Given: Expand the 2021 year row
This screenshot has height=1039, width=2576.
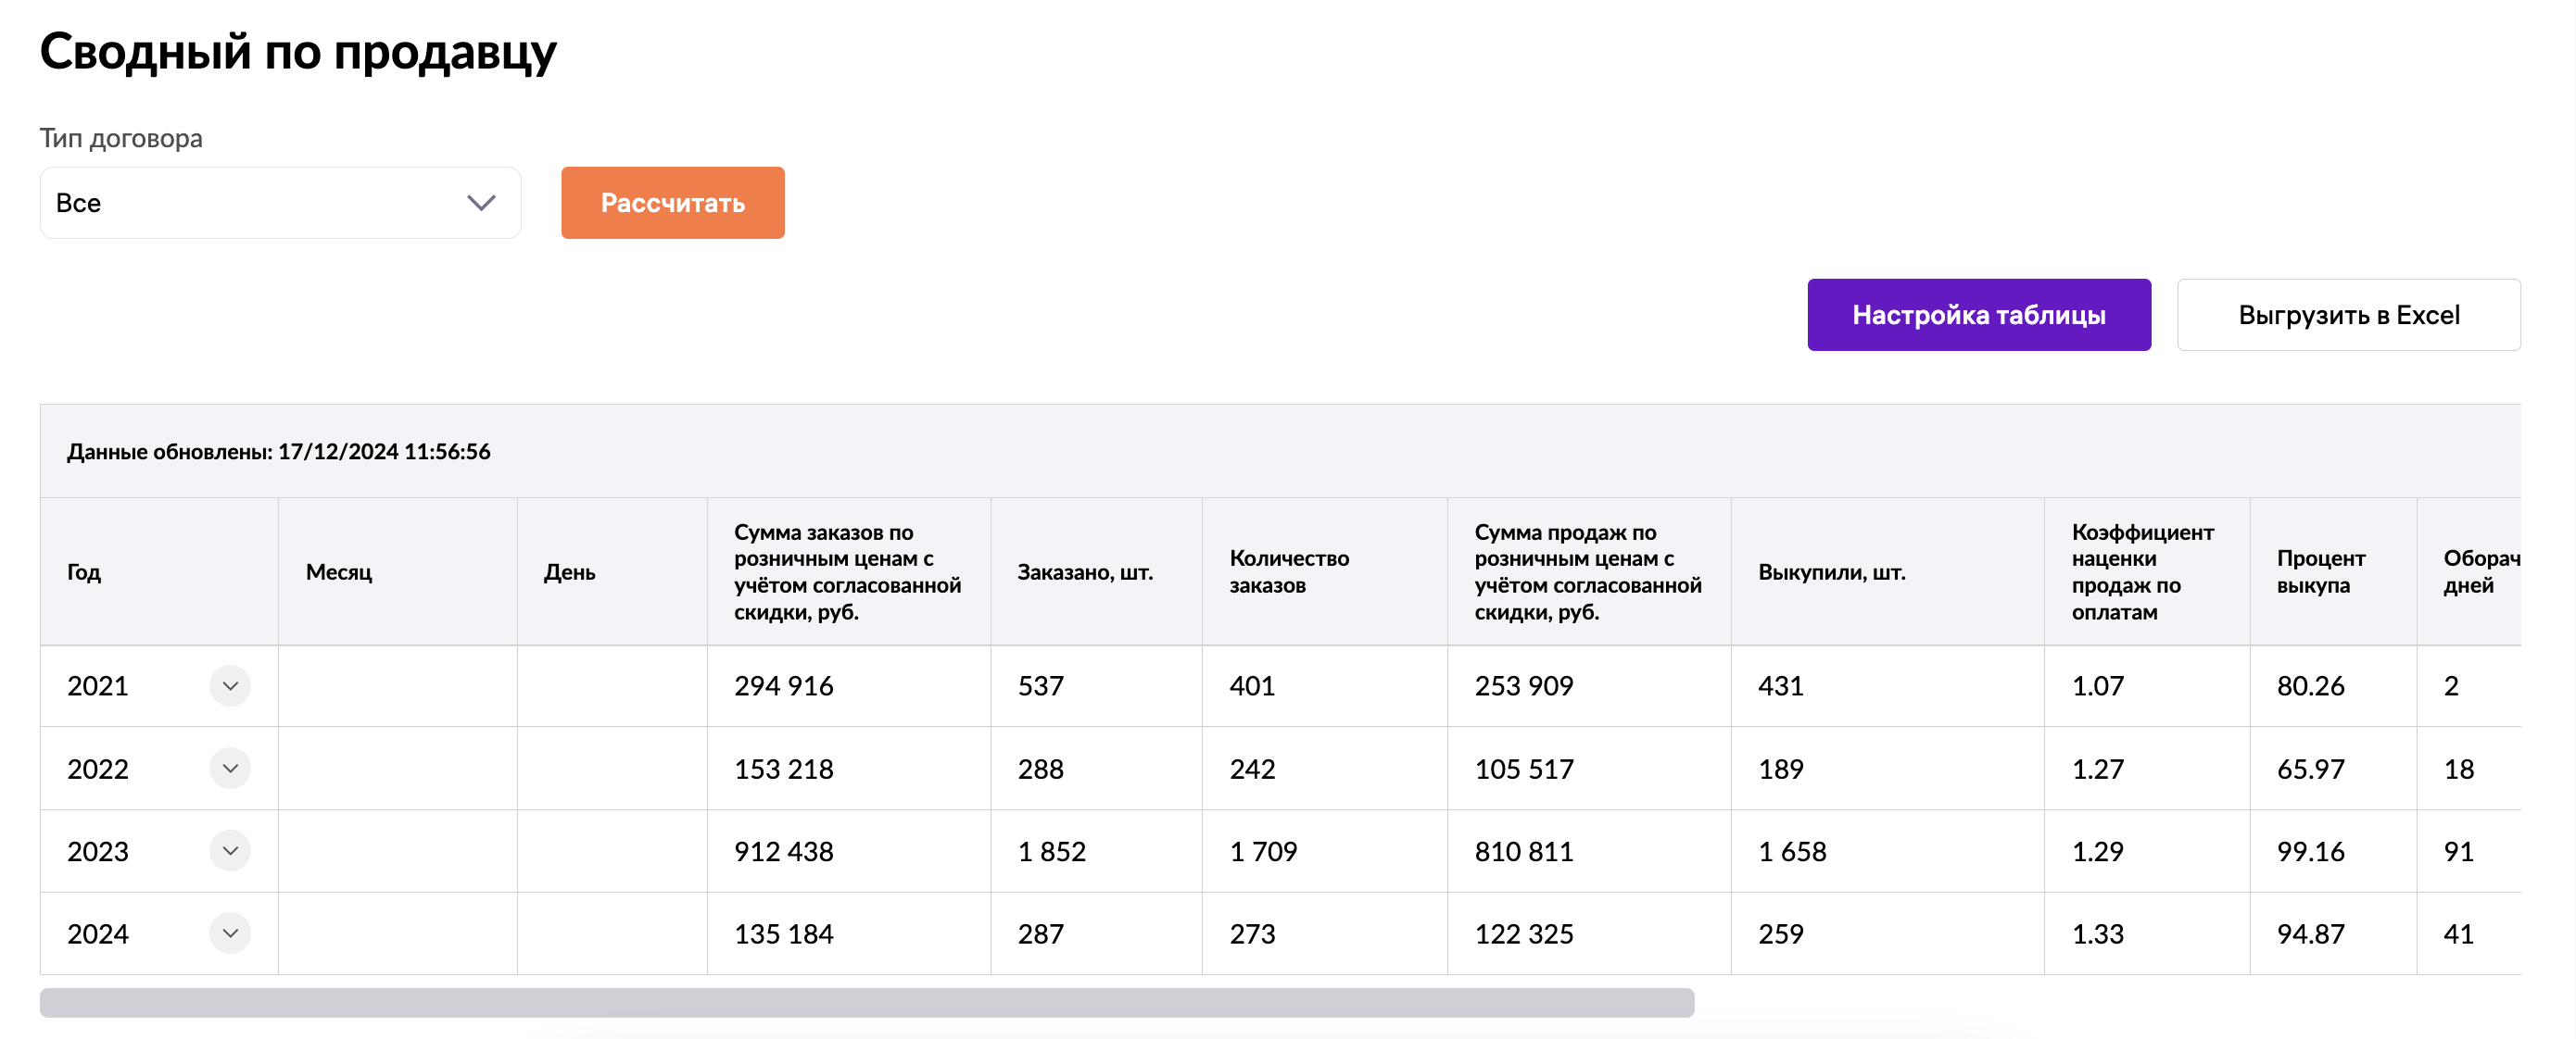Looking at the screenshot, I should pyautogui.click(x=230, y=685).
